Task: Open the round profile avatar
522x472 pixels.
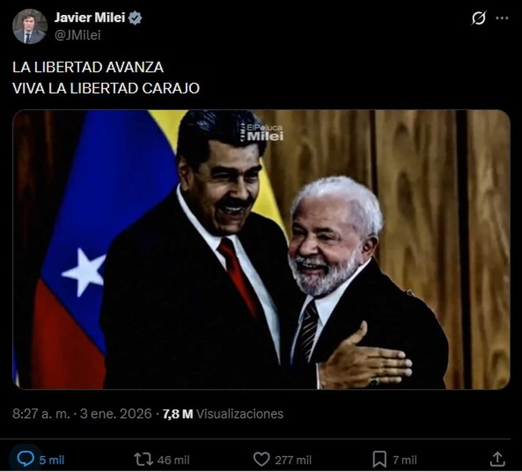Action: [30, 26]
